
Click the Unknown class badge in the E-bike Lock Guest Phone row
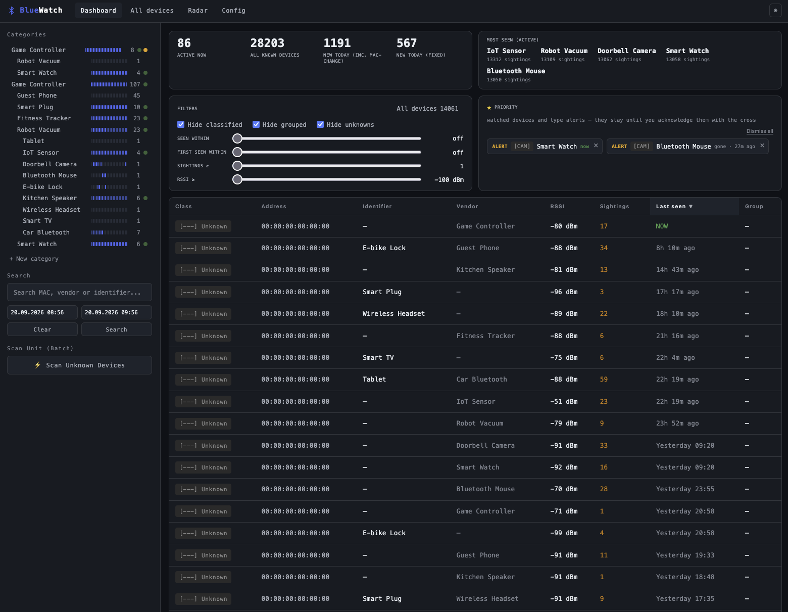click(203, 248)
